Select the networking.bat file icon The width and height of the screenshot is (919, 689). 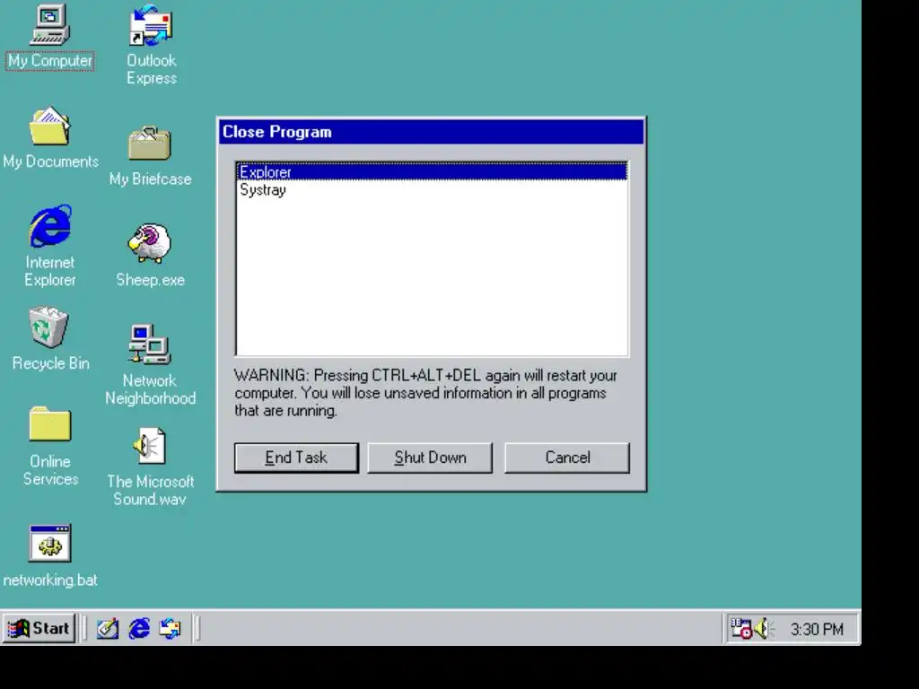point(50,543)
